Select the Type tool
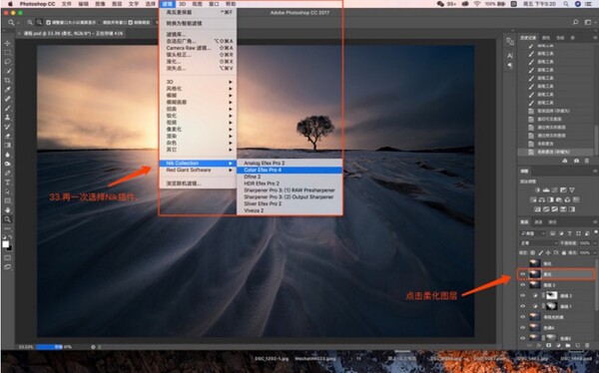The width and height of the screenshot is (599, 373). click(7, 183)
